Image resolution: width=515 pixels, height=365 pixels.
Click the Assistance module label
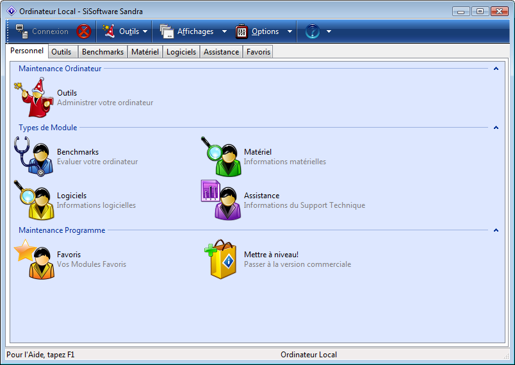pos(262,196)
